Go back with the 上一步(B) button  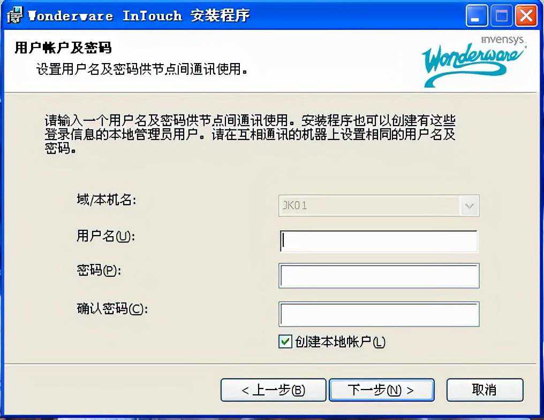(274, 390)
